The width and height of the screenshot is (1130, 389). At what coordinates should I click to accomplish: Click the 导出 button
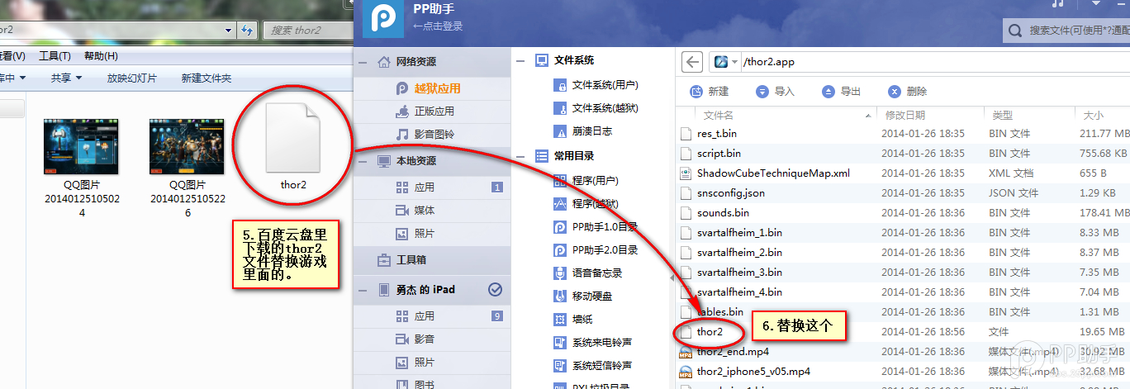842,92
